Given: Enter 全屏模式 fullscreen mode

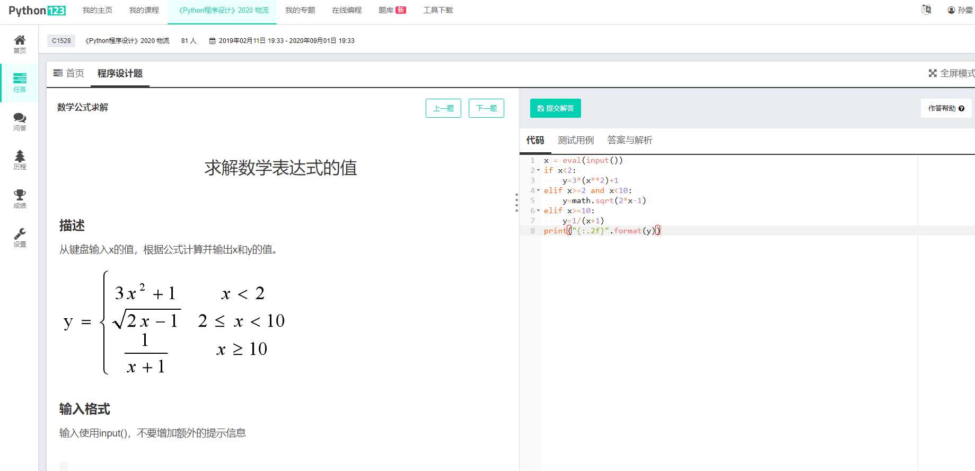Looking at the screenshot, I should (952, 73).
